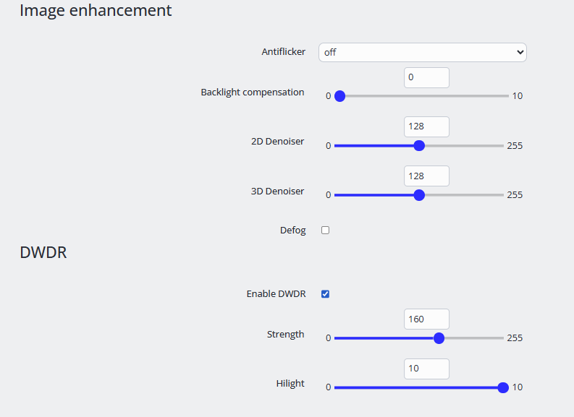The image size is (574, 417).
Task: Focus the Hilight value field
Action: pyautogui.click(x=426, y=369)
